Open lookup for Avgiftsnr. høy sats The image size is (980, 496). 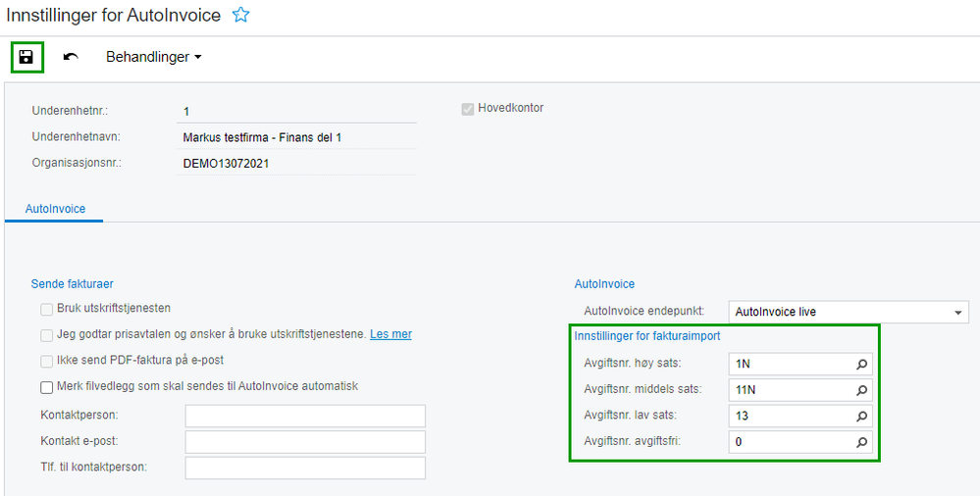(861, 364)
